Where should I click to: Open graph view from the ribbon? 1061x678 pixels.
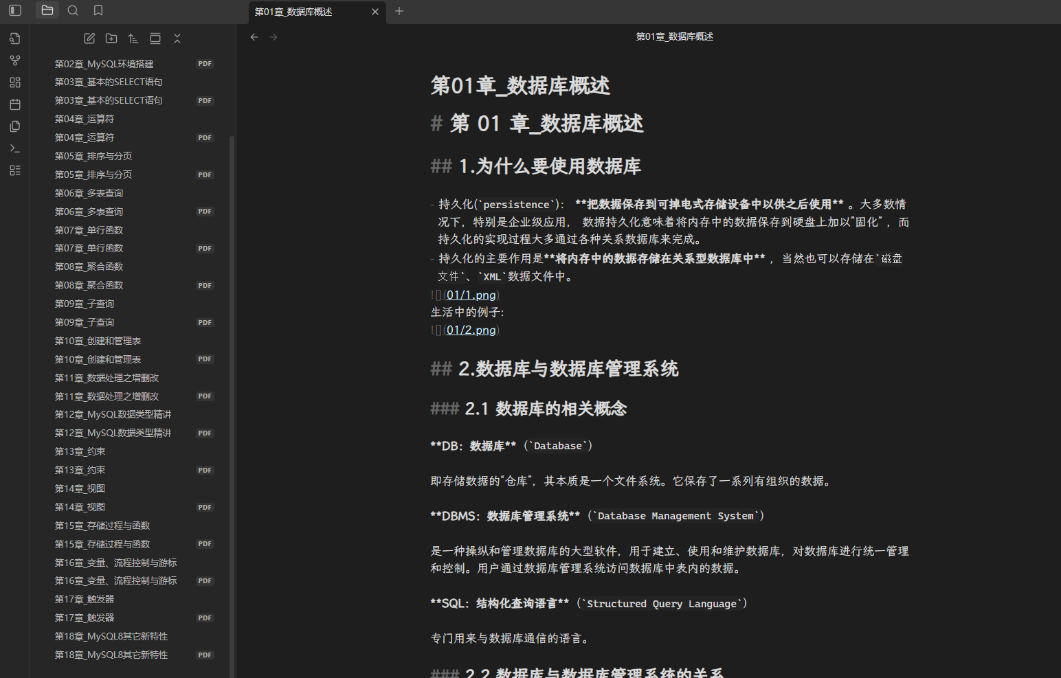click(x=15, y=60)
